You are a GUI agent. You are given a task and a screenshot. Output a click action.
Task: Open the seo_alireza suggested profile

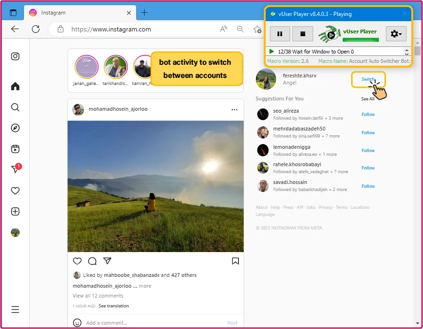286,111
